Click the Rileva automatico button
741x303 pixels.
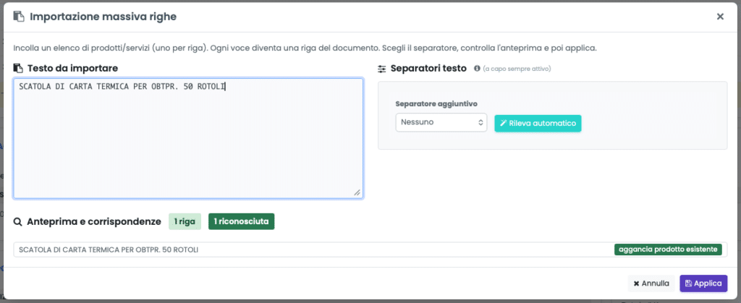(x=538, y=123)
